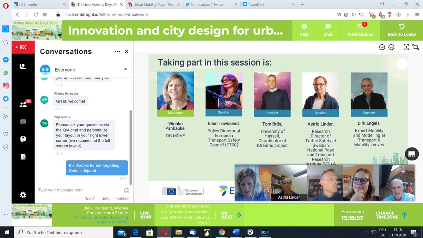423x238 pixels.
Task: Open polls chart icon in sidebar
Action: click(x=23, y=157)
